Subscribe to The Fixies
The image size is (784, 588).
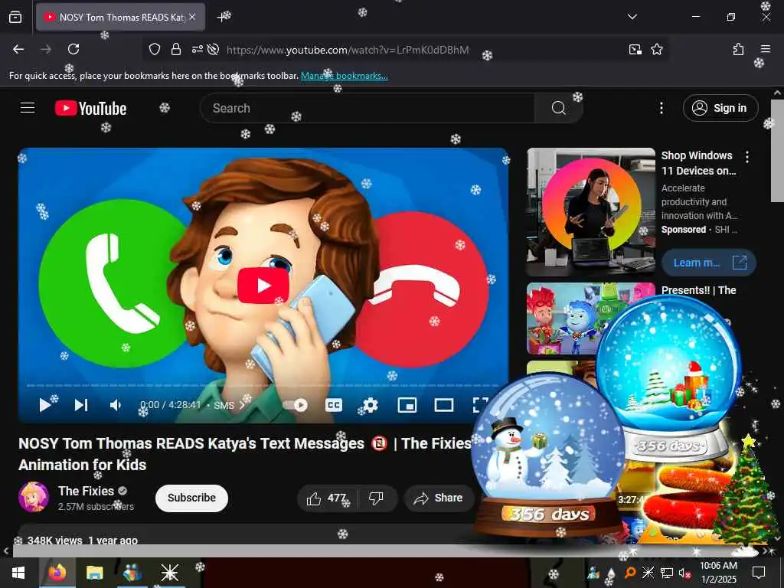[191, 498]
